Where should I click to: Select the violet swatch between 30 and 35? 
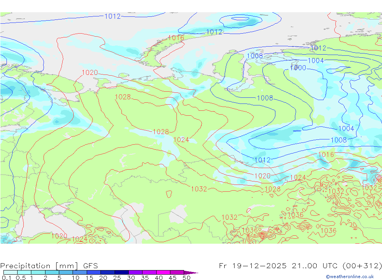[136, 272]
